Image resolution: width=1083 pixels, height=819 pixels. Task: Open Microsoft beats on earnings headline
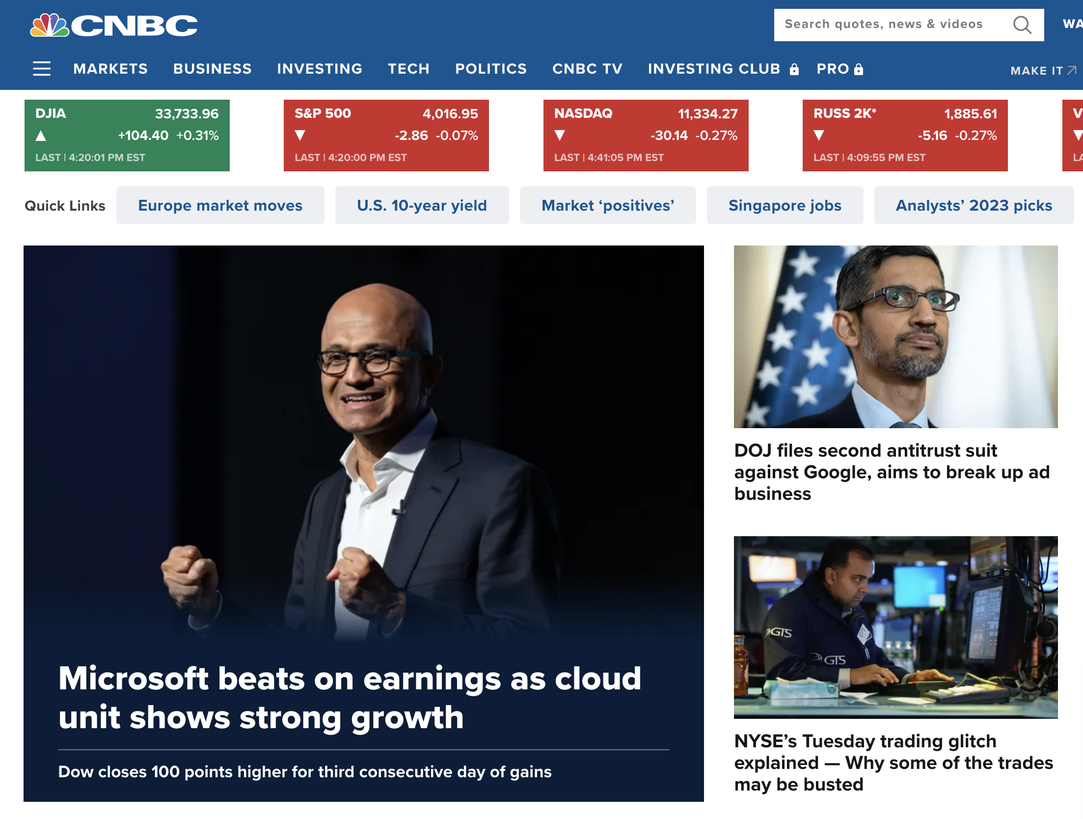point(350,698)
